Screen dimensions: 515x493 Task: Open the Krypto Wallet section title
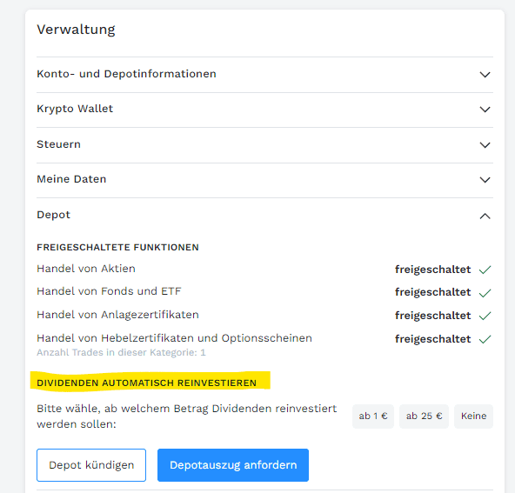(x=75, y=109)
